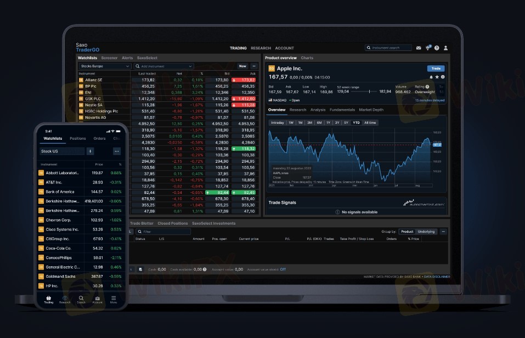Open the Stocks Europe watchlist dropdown
The width and height of the screenshot is (525, 338).
[104, 66]
